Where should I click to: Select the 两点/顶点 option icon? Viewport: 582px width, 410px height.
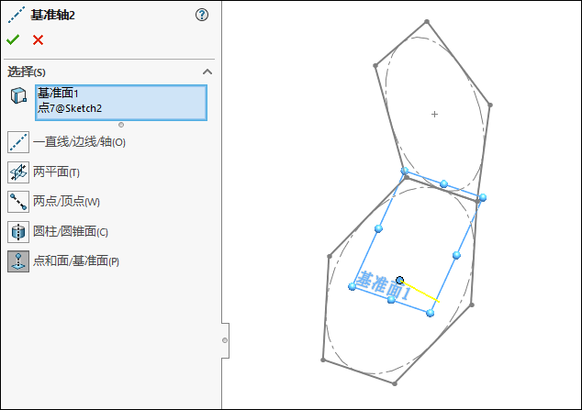18,202
